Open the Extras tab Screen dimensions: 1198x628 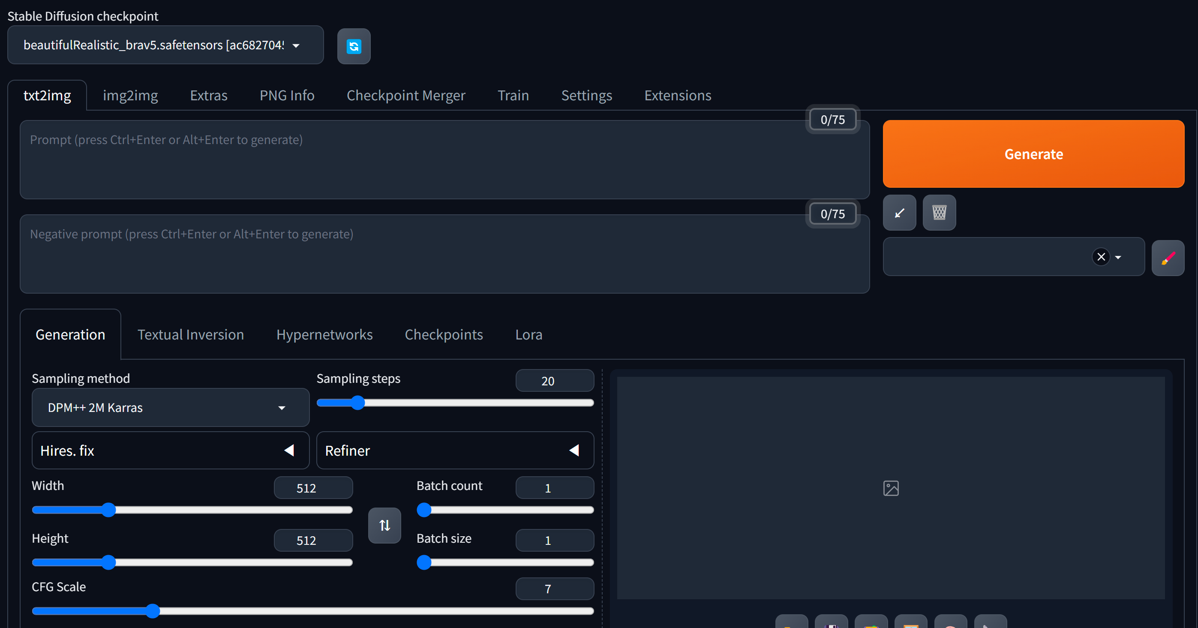coord(208,95)
